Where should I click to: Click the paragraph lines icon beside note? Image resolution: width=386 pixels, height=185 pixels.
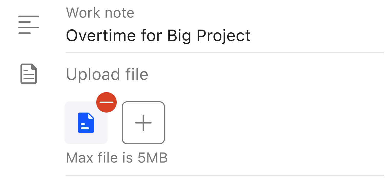[29, 25]
